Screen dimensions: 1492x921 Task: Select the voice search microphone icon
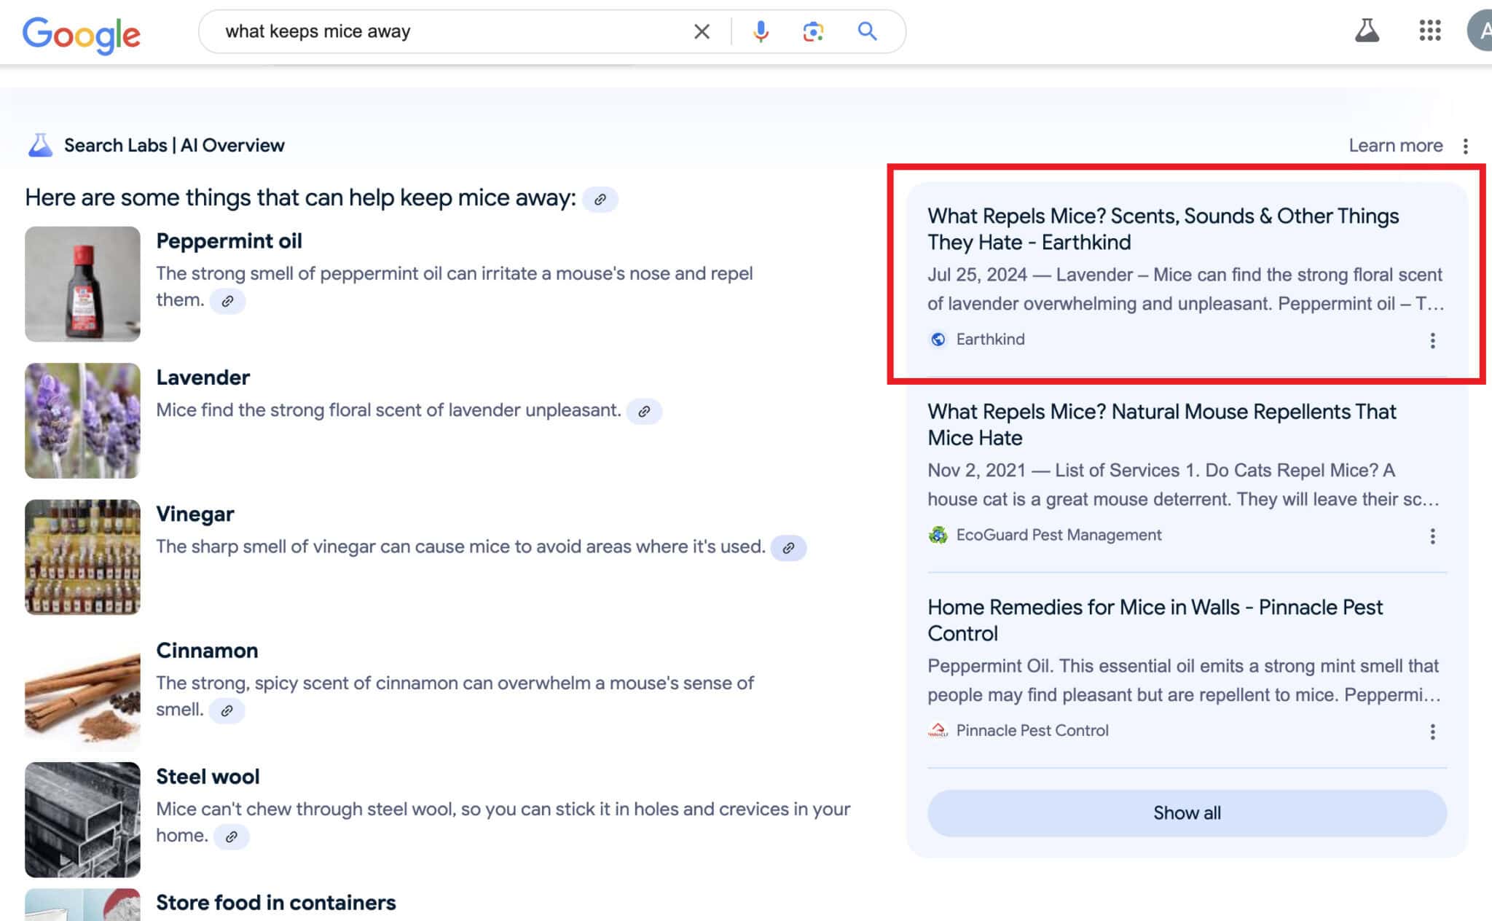[x=761, y=31]
